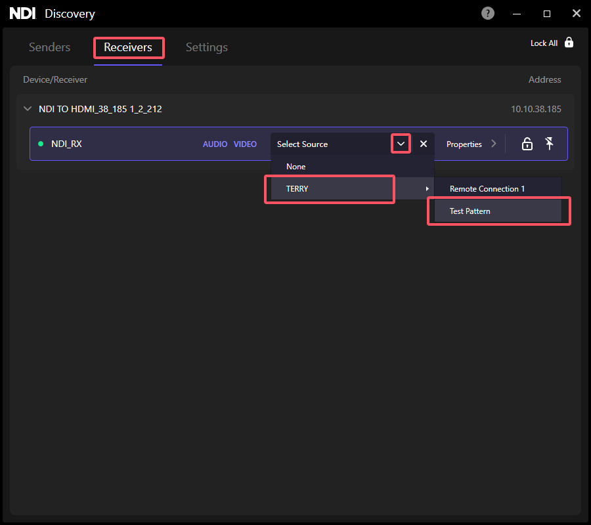Viewport: 591px width, 525px height.
Task: Open the Settings tab
Action: (x=206, y=47)
